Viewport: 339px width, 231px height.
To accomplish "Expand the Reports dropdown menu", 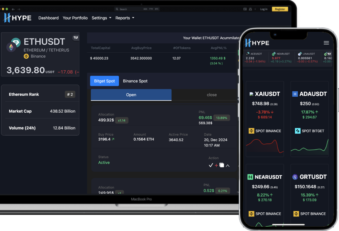I will point(125,18).
